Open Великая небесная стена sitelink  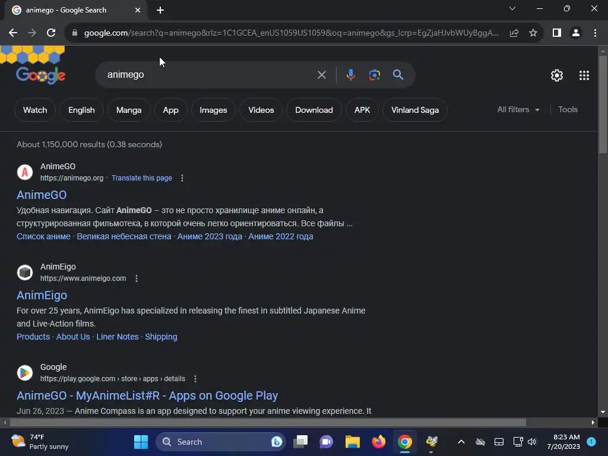pyautogui.click(x=123, y=236)
